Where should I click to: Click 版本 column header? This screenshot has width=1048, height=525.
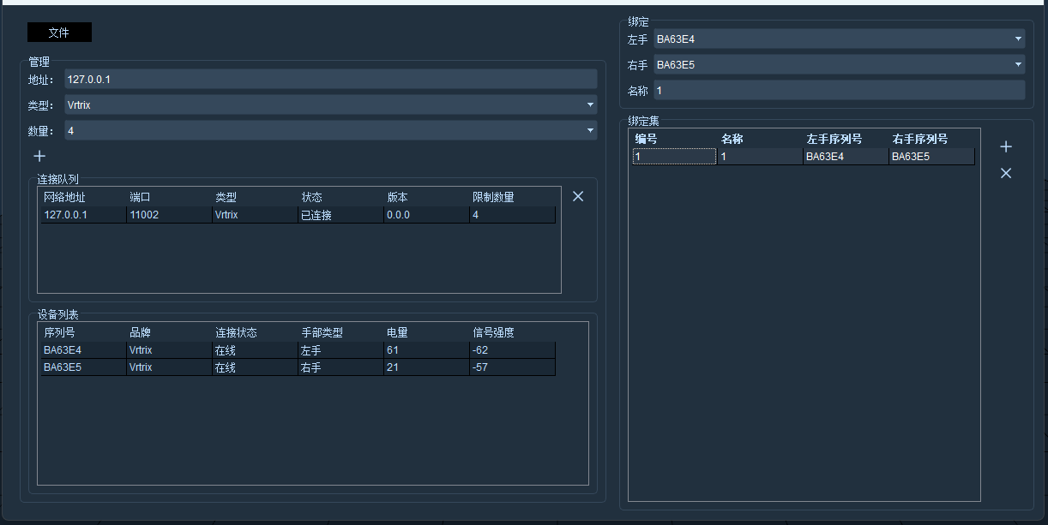point(397,197)
